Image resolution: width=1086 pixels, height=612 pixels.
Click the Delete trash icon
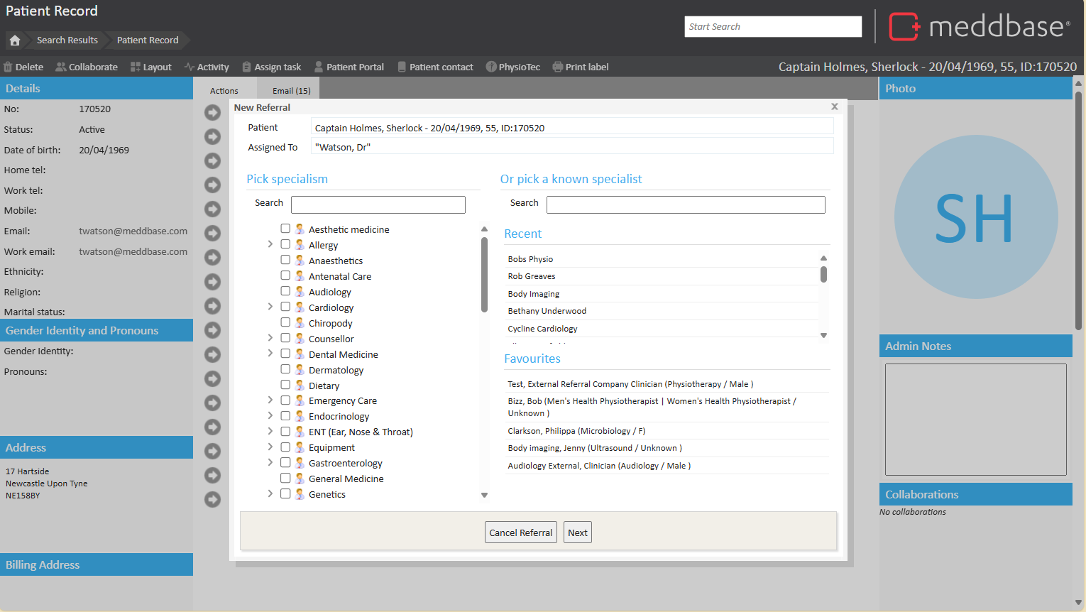click(x=9, y=67)
